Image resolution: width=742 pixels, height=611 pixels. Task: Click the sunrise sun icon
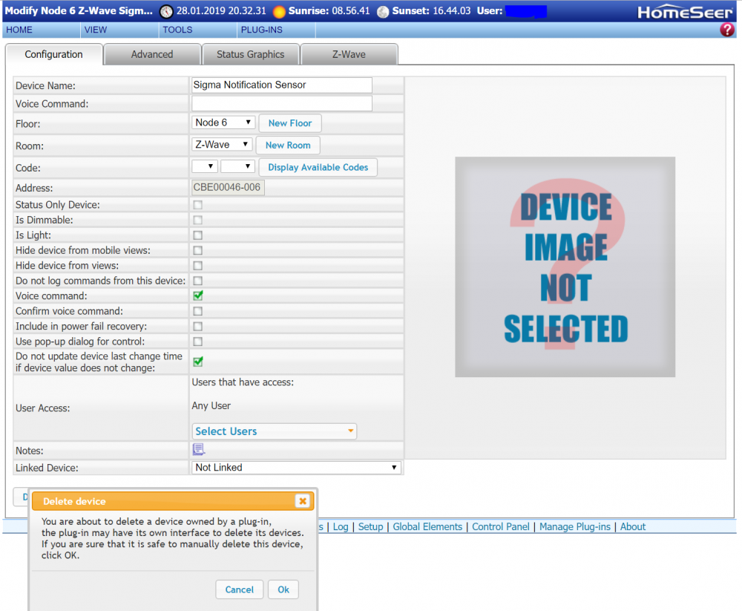click(279, 12)
